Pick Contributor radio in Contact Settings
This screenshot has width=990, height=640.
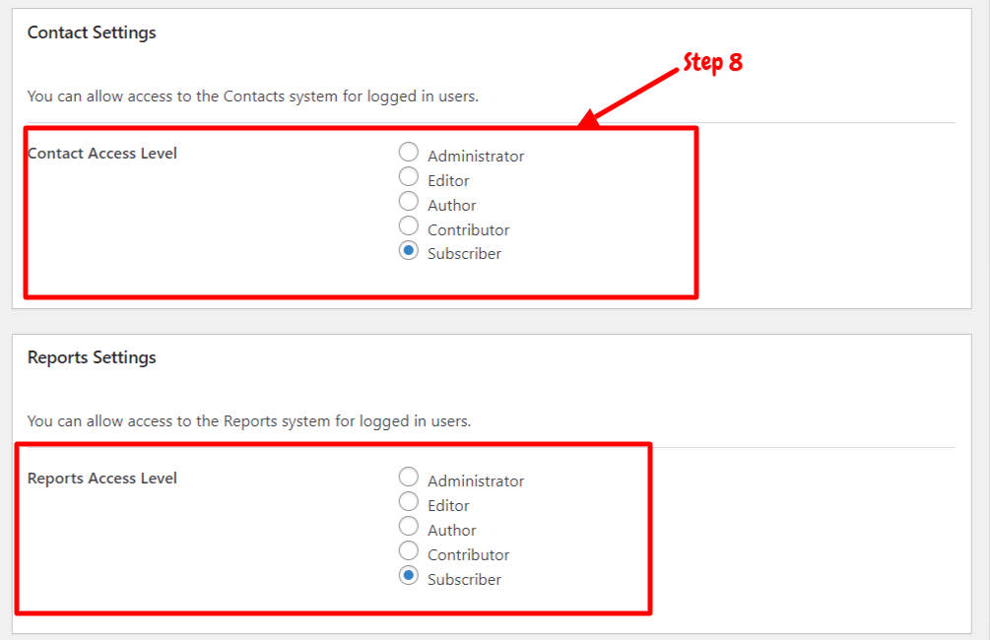point(409,225)
